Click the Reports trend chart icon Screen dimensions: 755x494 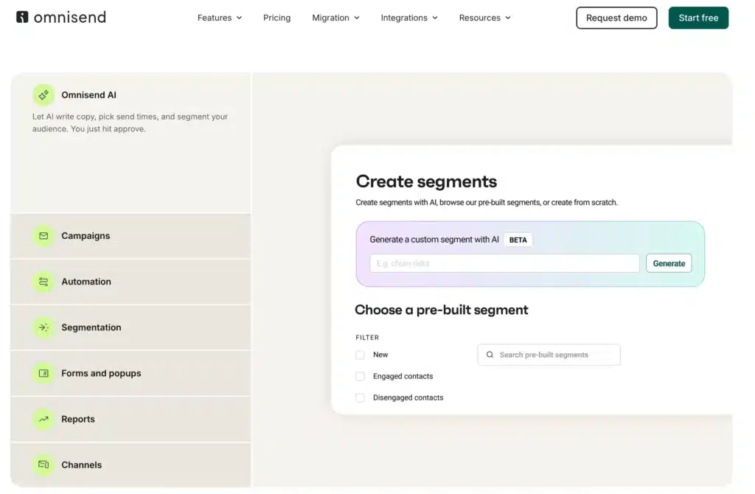point(44,419)
